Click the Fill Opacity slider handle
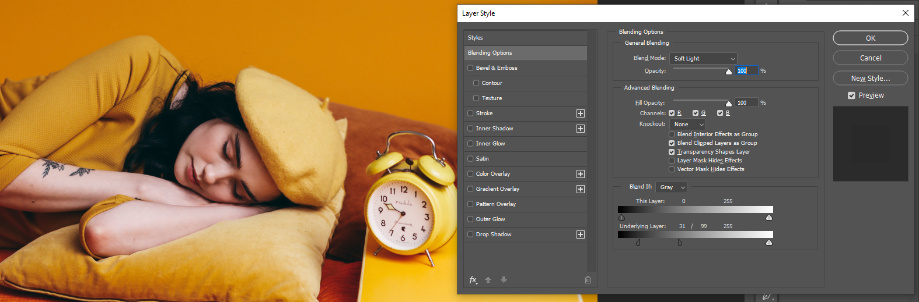The width and height of the screenshot is (919, 302). (x=729, y=104)
